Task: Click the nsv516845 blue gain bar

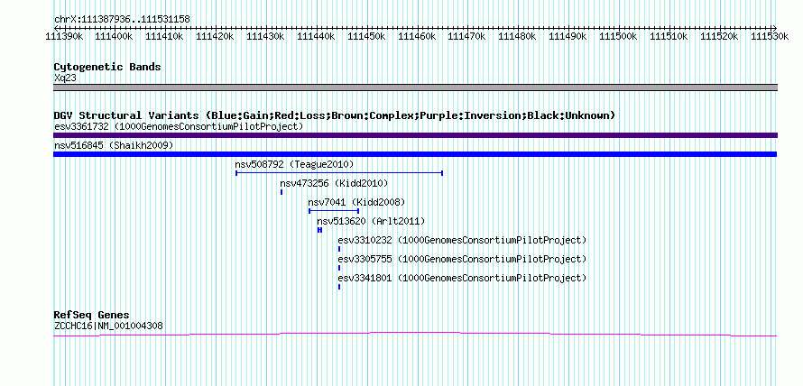Action: tap(415, 154)
